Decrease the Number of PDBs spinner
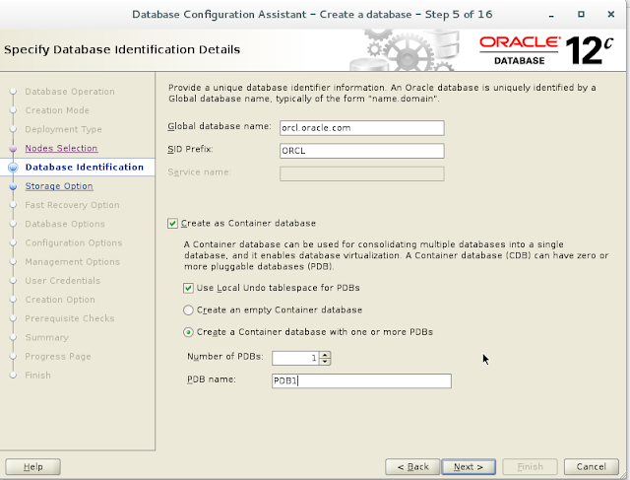Viewport: 630px width, 480px height. tap(326, 362)
